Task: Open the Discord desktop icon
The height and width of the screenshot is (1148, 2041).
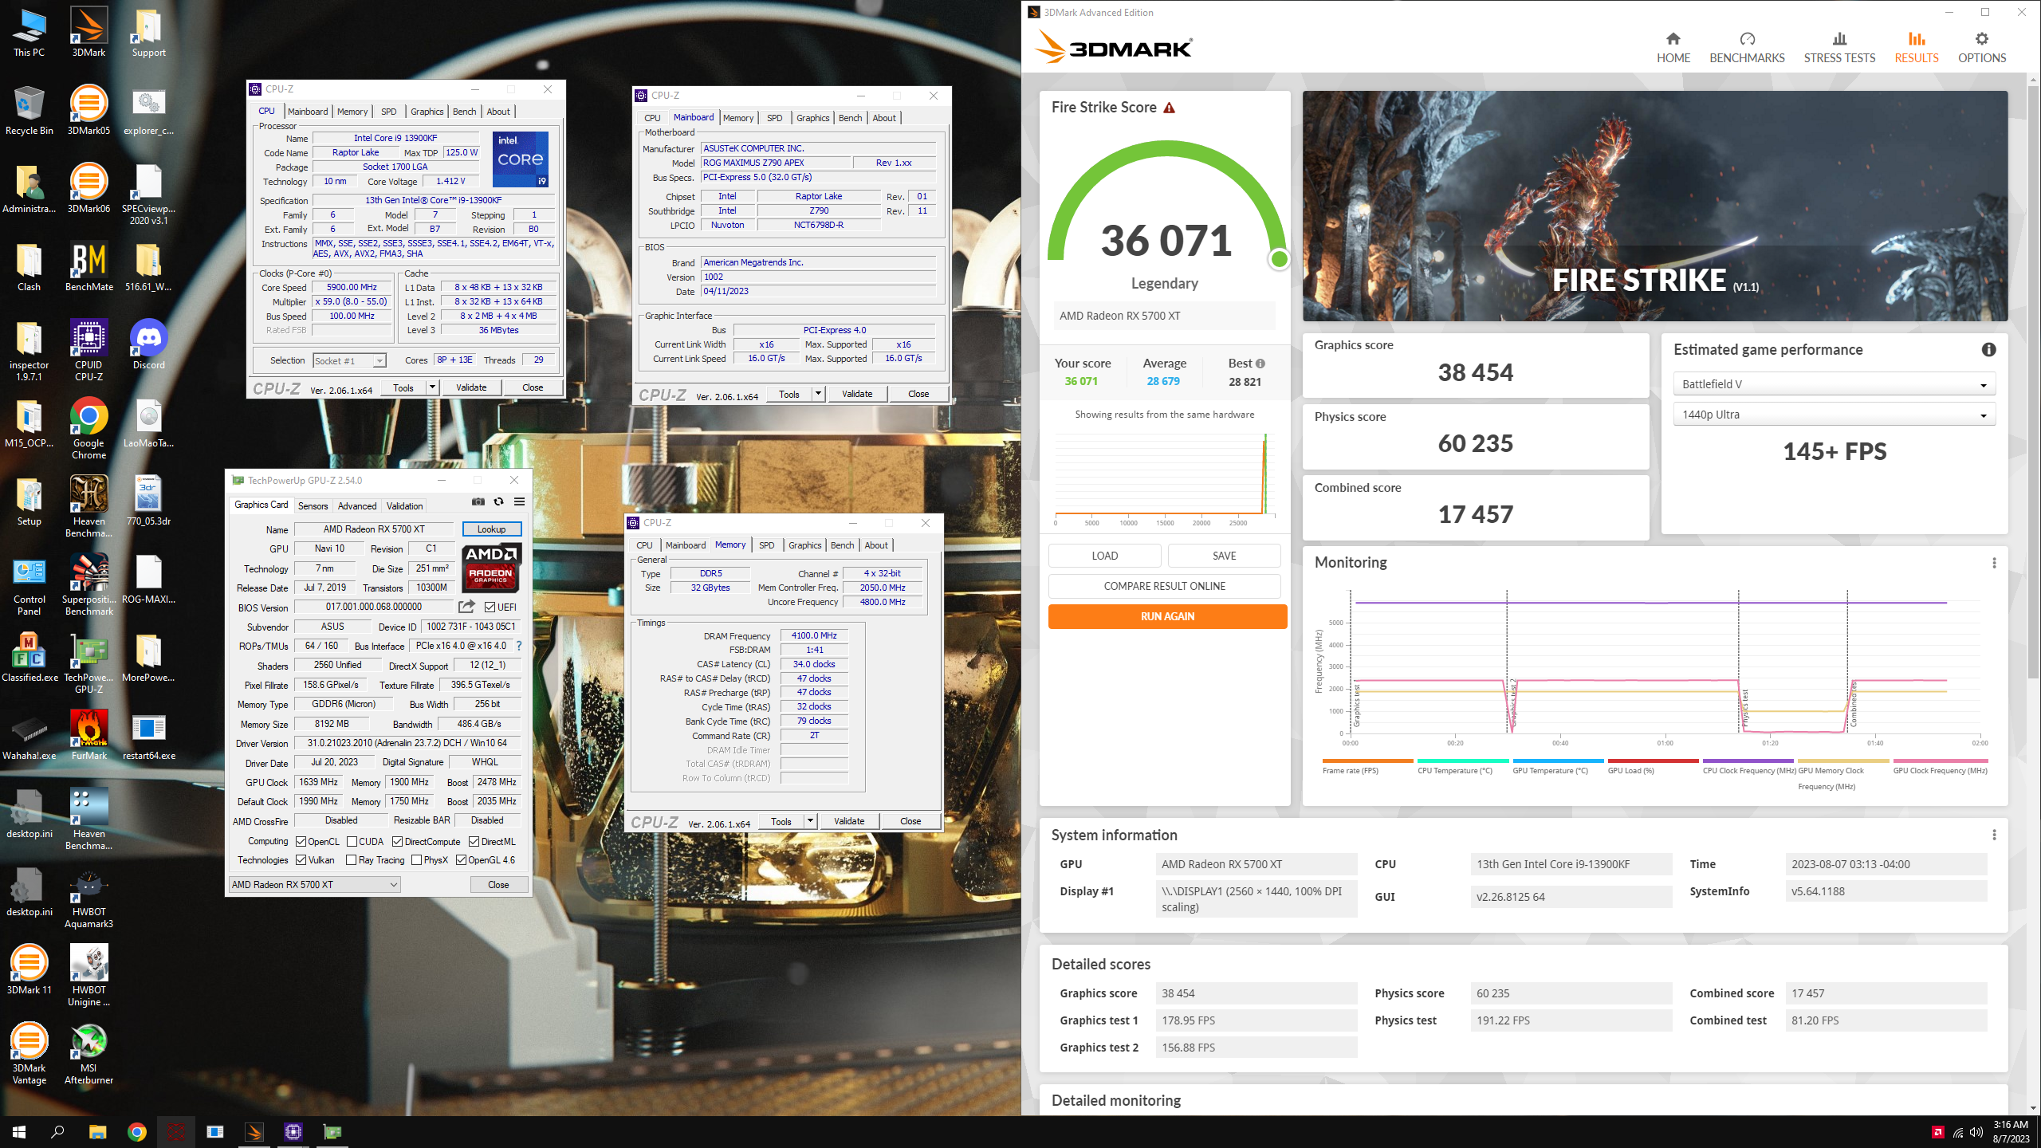Action: [x=148, y=344]
